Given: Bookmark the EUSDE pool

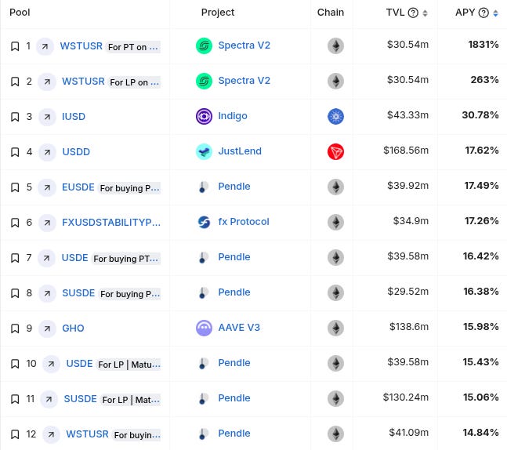Looking at the screenshot, I should click(x=15, y=187).
